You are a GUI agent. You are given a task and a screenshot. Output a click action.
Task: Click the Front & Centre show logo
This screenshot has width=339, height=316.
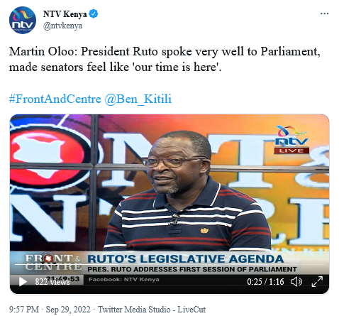53,262
